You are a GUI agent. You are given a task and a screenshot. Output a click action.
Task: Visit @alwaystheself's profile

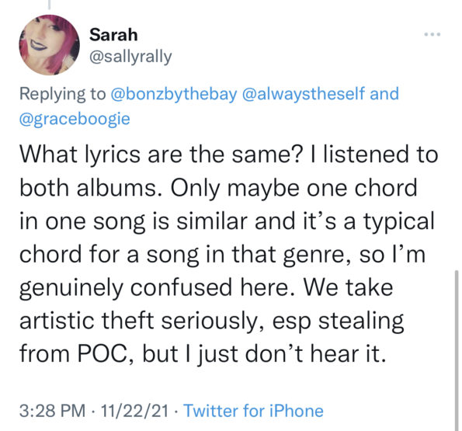(304, 94)
